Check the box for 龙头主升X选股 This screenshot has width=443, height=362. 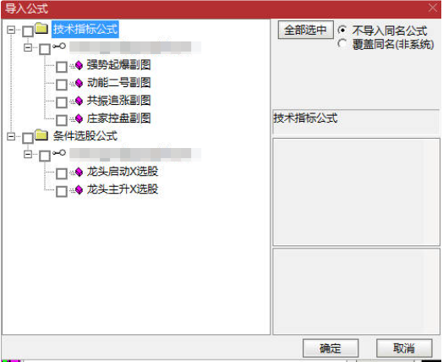click(62, 191)
